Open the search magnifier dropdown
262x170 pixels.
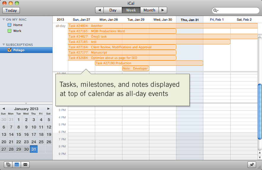pyautogui.click(x=216, y=11)
